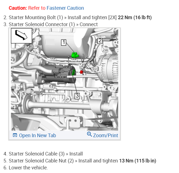Click the red Caution: label
This screenshot has width=179, height=173.
pos(18,8)
